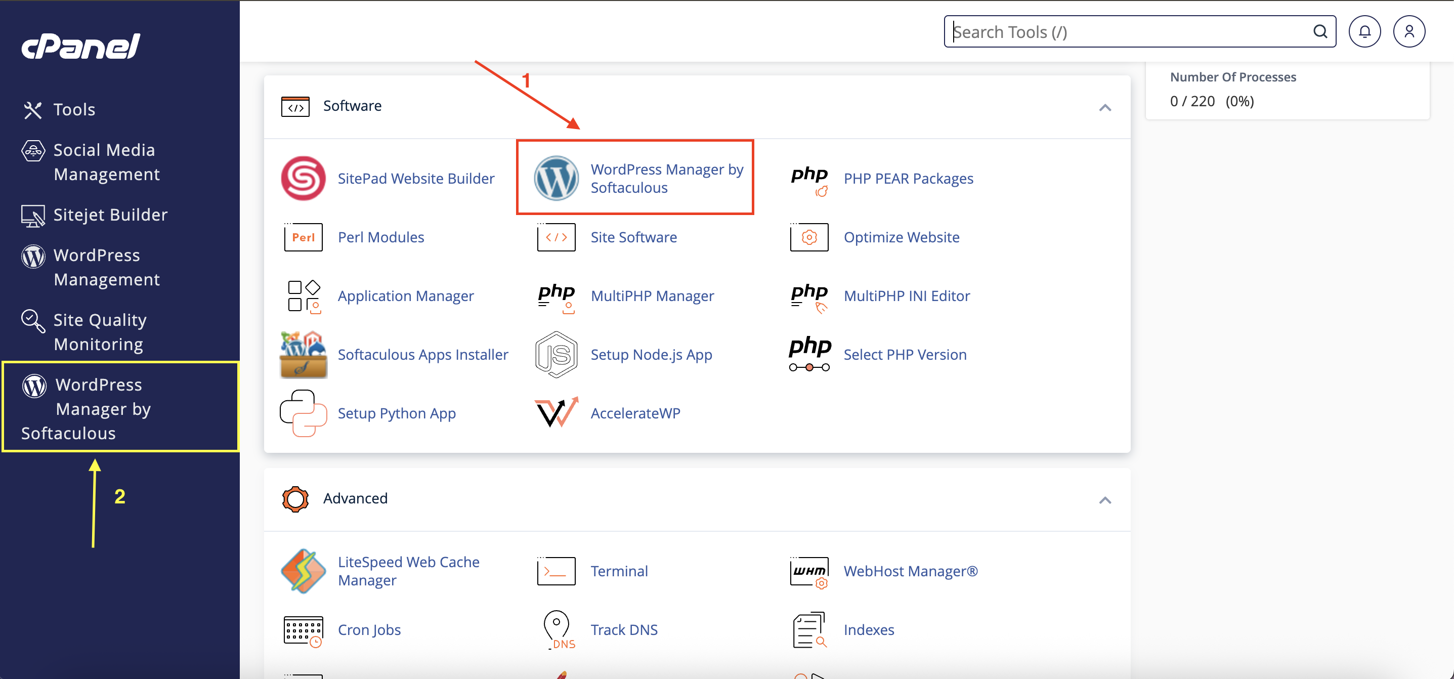Click the Setup Node.js App icon

tap(556, 355)
